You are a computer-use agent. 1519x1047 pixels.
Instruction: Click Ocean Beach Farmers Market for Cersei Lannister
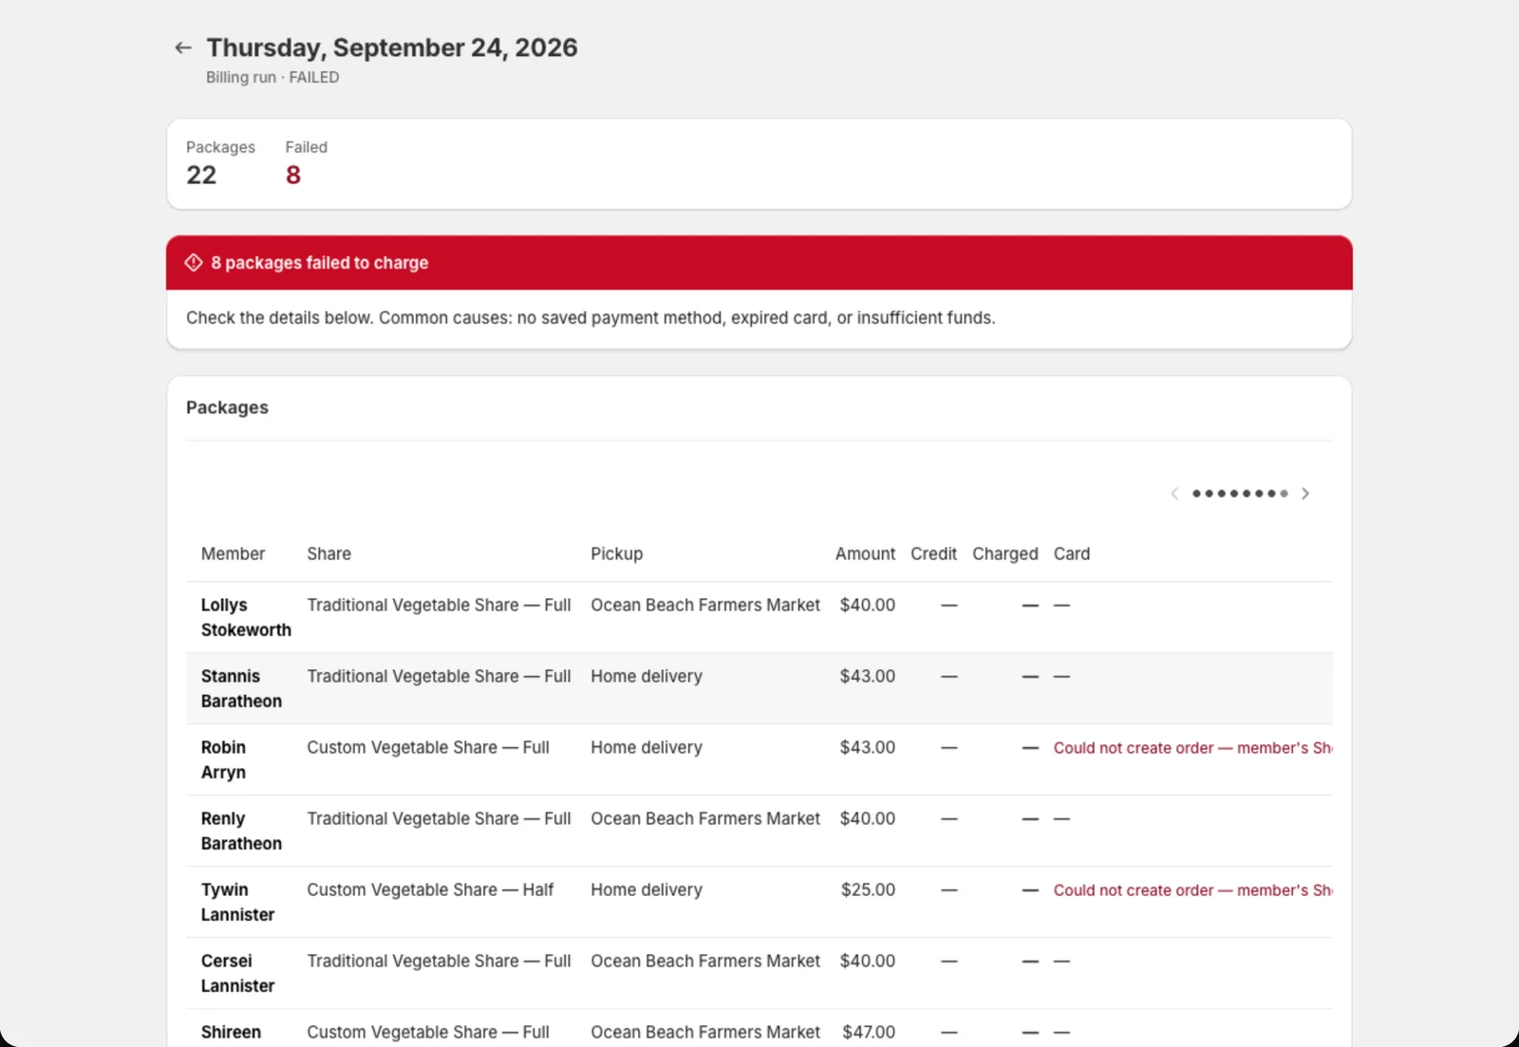[705, 961]
